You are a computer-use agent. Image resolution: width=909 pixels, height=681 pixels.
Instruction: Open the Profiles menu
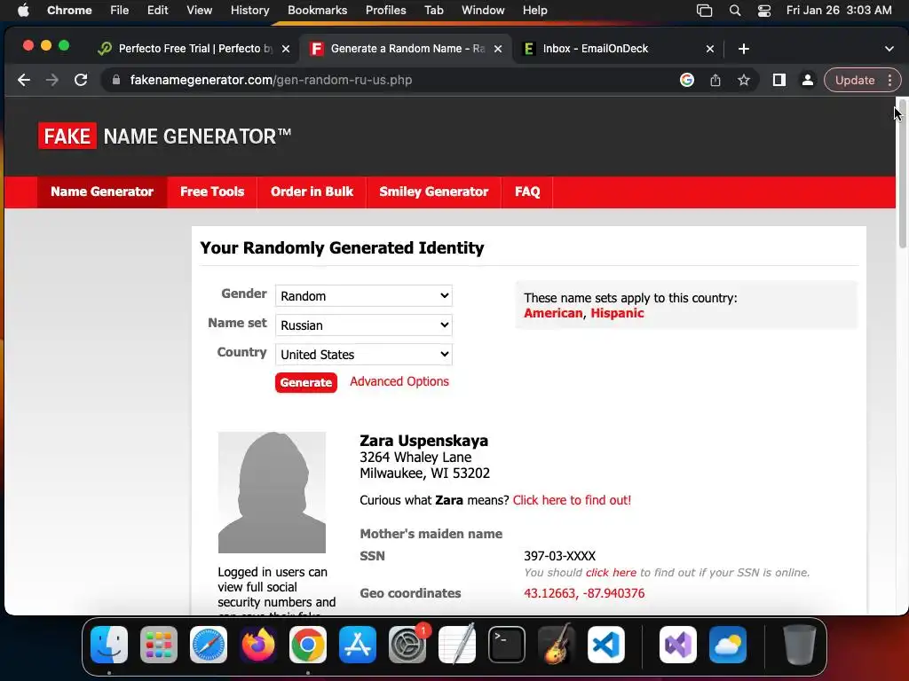coord(385,10)
